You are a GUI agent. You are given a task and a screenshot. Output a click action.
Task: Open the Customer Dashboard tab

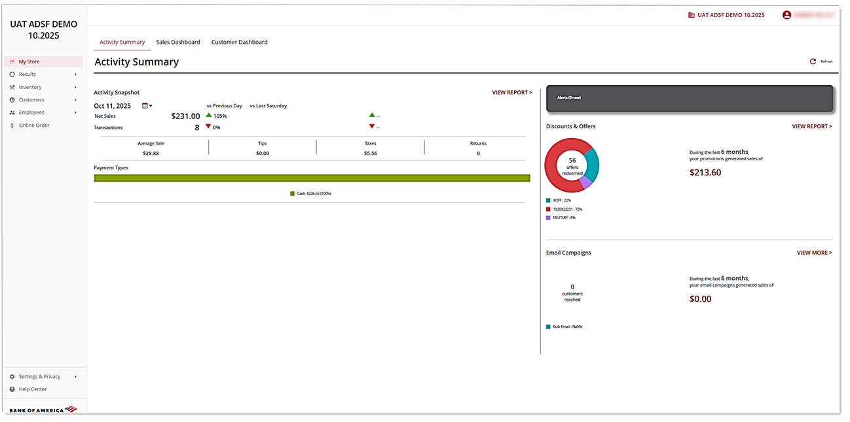point(238,42)
